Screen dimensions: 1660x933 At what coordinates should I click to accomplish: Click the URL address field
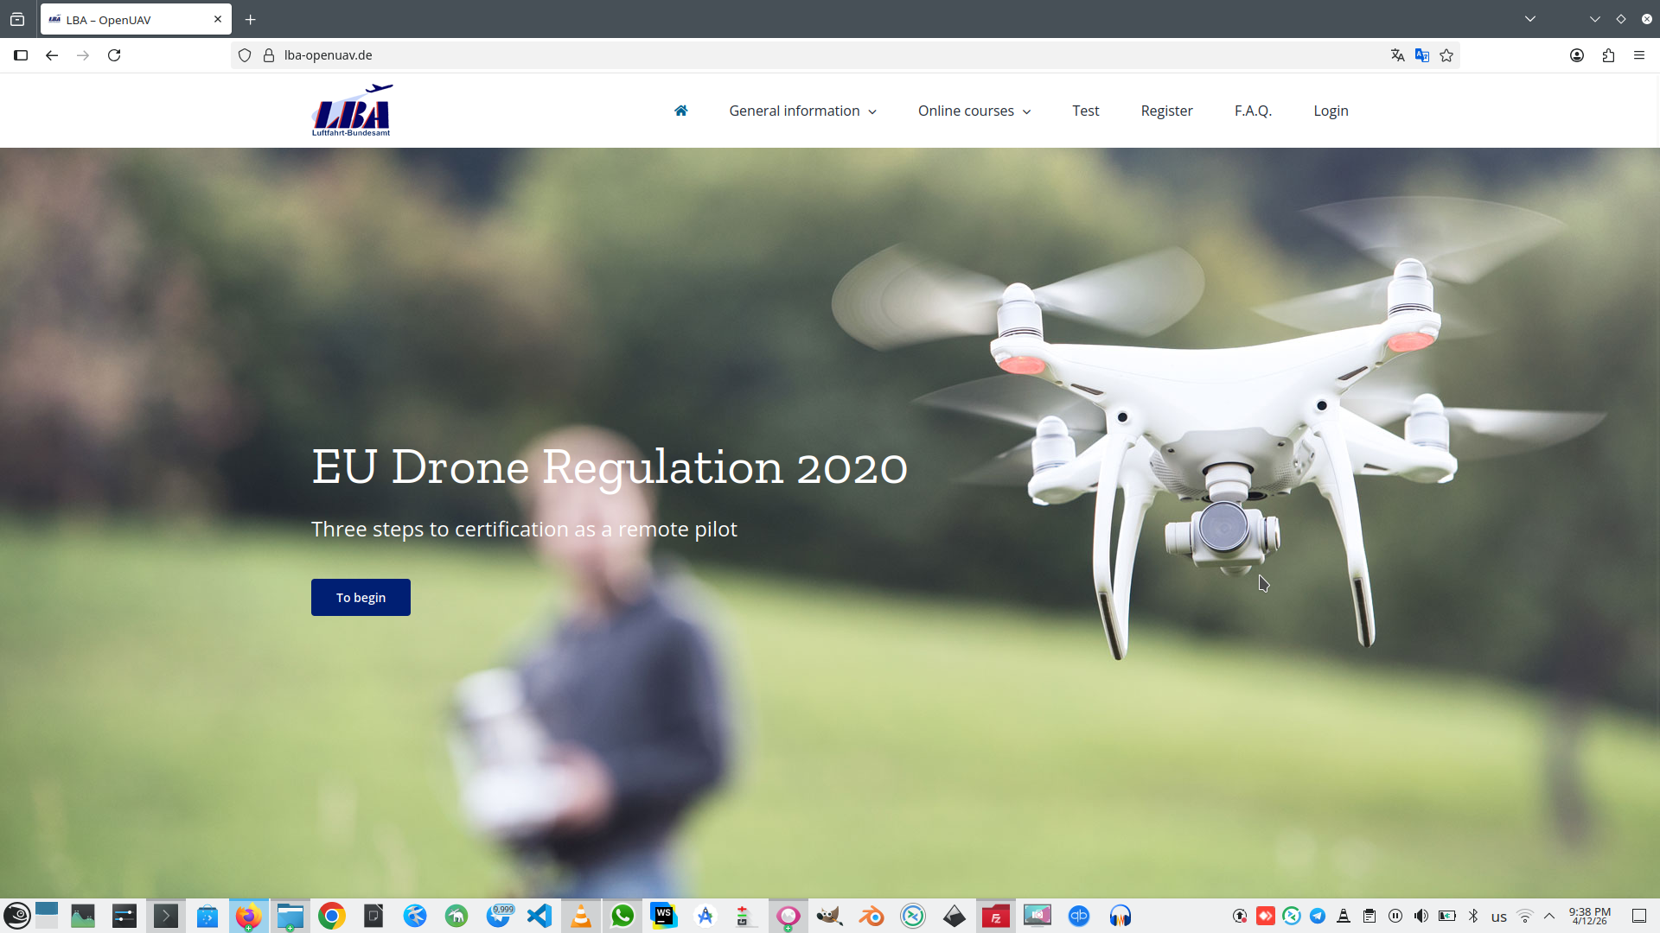pos(778,55)
